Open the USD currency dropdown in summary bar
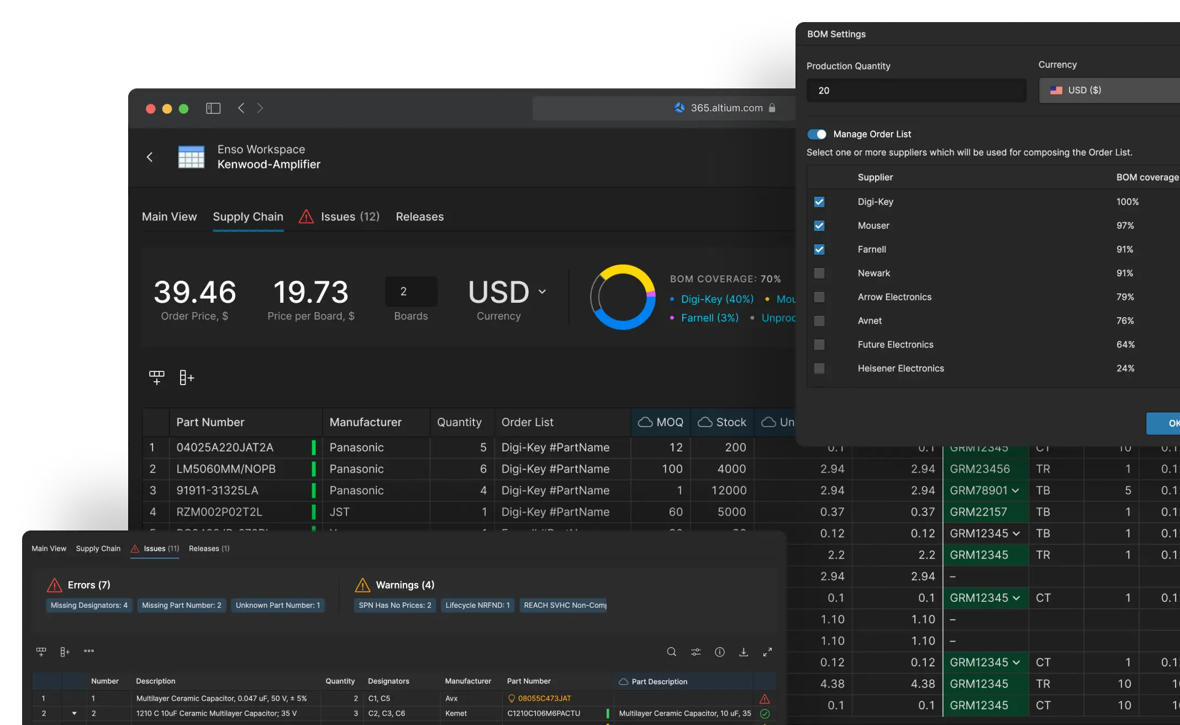The height and width of the screenshot is (725, 1180). 507,292
